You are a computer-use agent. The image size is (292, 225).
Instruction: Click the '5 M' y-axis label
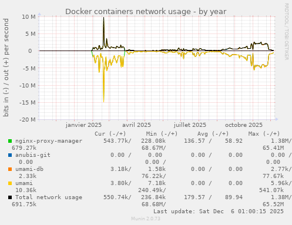point(31,34)
